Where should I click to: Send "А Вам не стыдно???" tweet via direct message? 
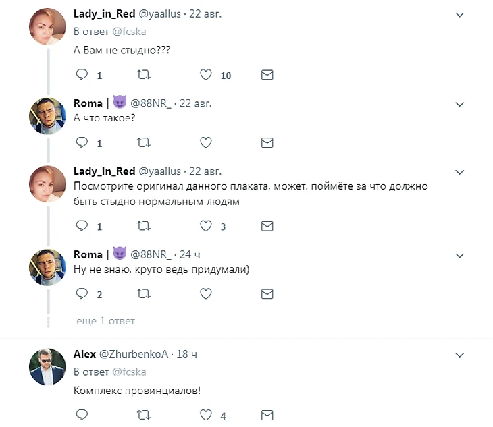pos(267,75)
